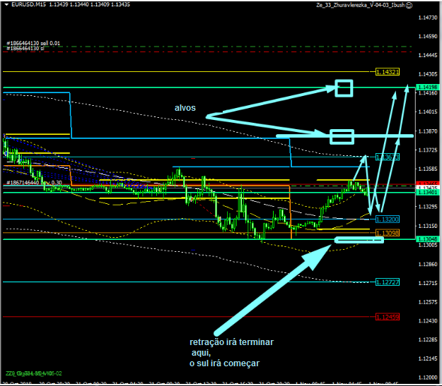Image resolution: width=442 pixels, height=386 pixels.
Task: Select the "retração irá terminar" text annotation
Action: [231, 342]
